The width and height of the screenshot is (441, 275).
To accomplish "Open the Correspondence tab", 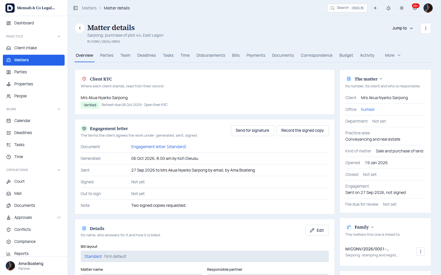I will click(x=316, y=55).
